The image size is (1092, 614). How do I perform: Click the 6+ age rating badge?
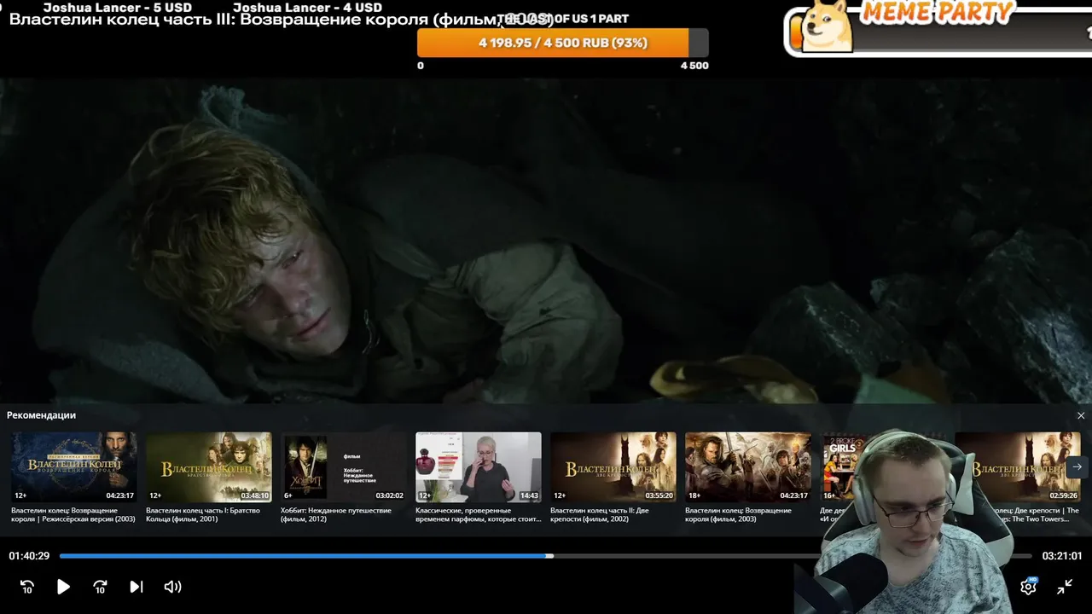[x=288, y=495]
